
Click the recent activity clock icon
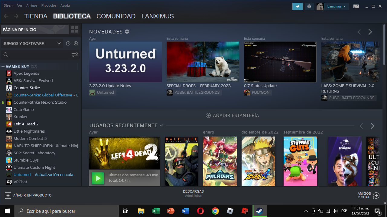pyautogui.click(x=68, y=43)
